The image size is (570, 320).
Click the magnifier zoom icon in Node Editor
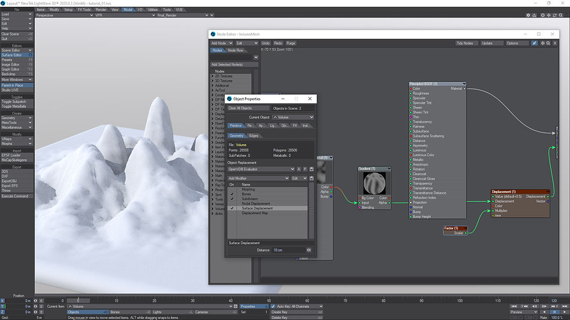pyautogui.click(x=548, y=43)
